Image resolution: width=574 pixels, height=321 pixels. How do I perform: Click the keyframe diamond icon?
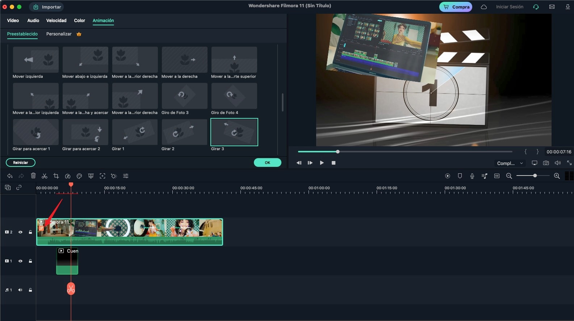click(x=114, y=176)
